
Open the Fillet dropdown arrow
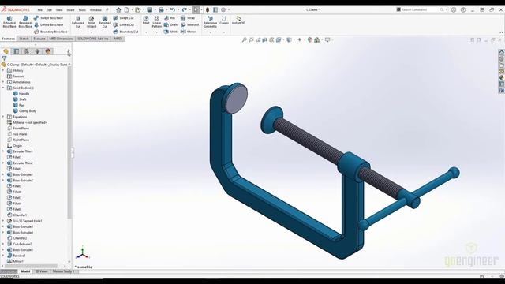[146, 32]
